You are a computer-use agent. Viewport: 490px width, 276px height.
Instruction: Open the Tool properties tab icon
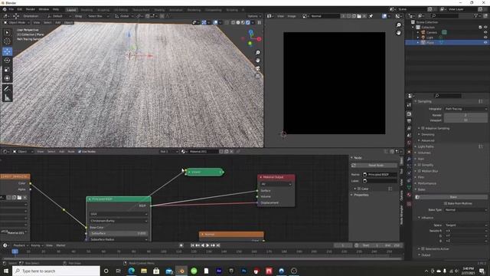pos(409,105)
